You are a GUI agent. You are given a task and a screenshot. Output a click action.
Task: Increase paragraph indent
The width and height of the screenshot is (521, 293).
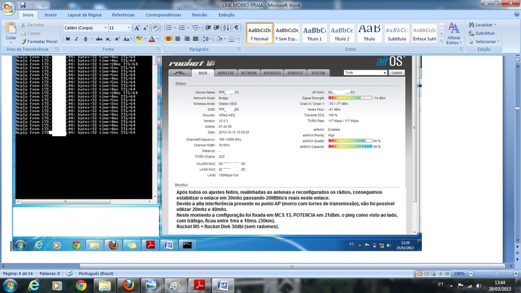[217, 28]
